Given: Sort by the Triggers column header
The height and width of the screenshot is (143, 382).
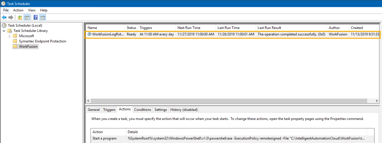Looking at the screenshot, I should [157, 28].
